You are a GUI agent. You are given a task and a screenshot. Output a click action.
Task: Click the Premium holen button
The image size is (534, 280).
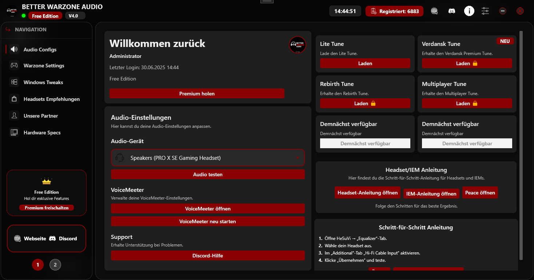tap(197, 94)
